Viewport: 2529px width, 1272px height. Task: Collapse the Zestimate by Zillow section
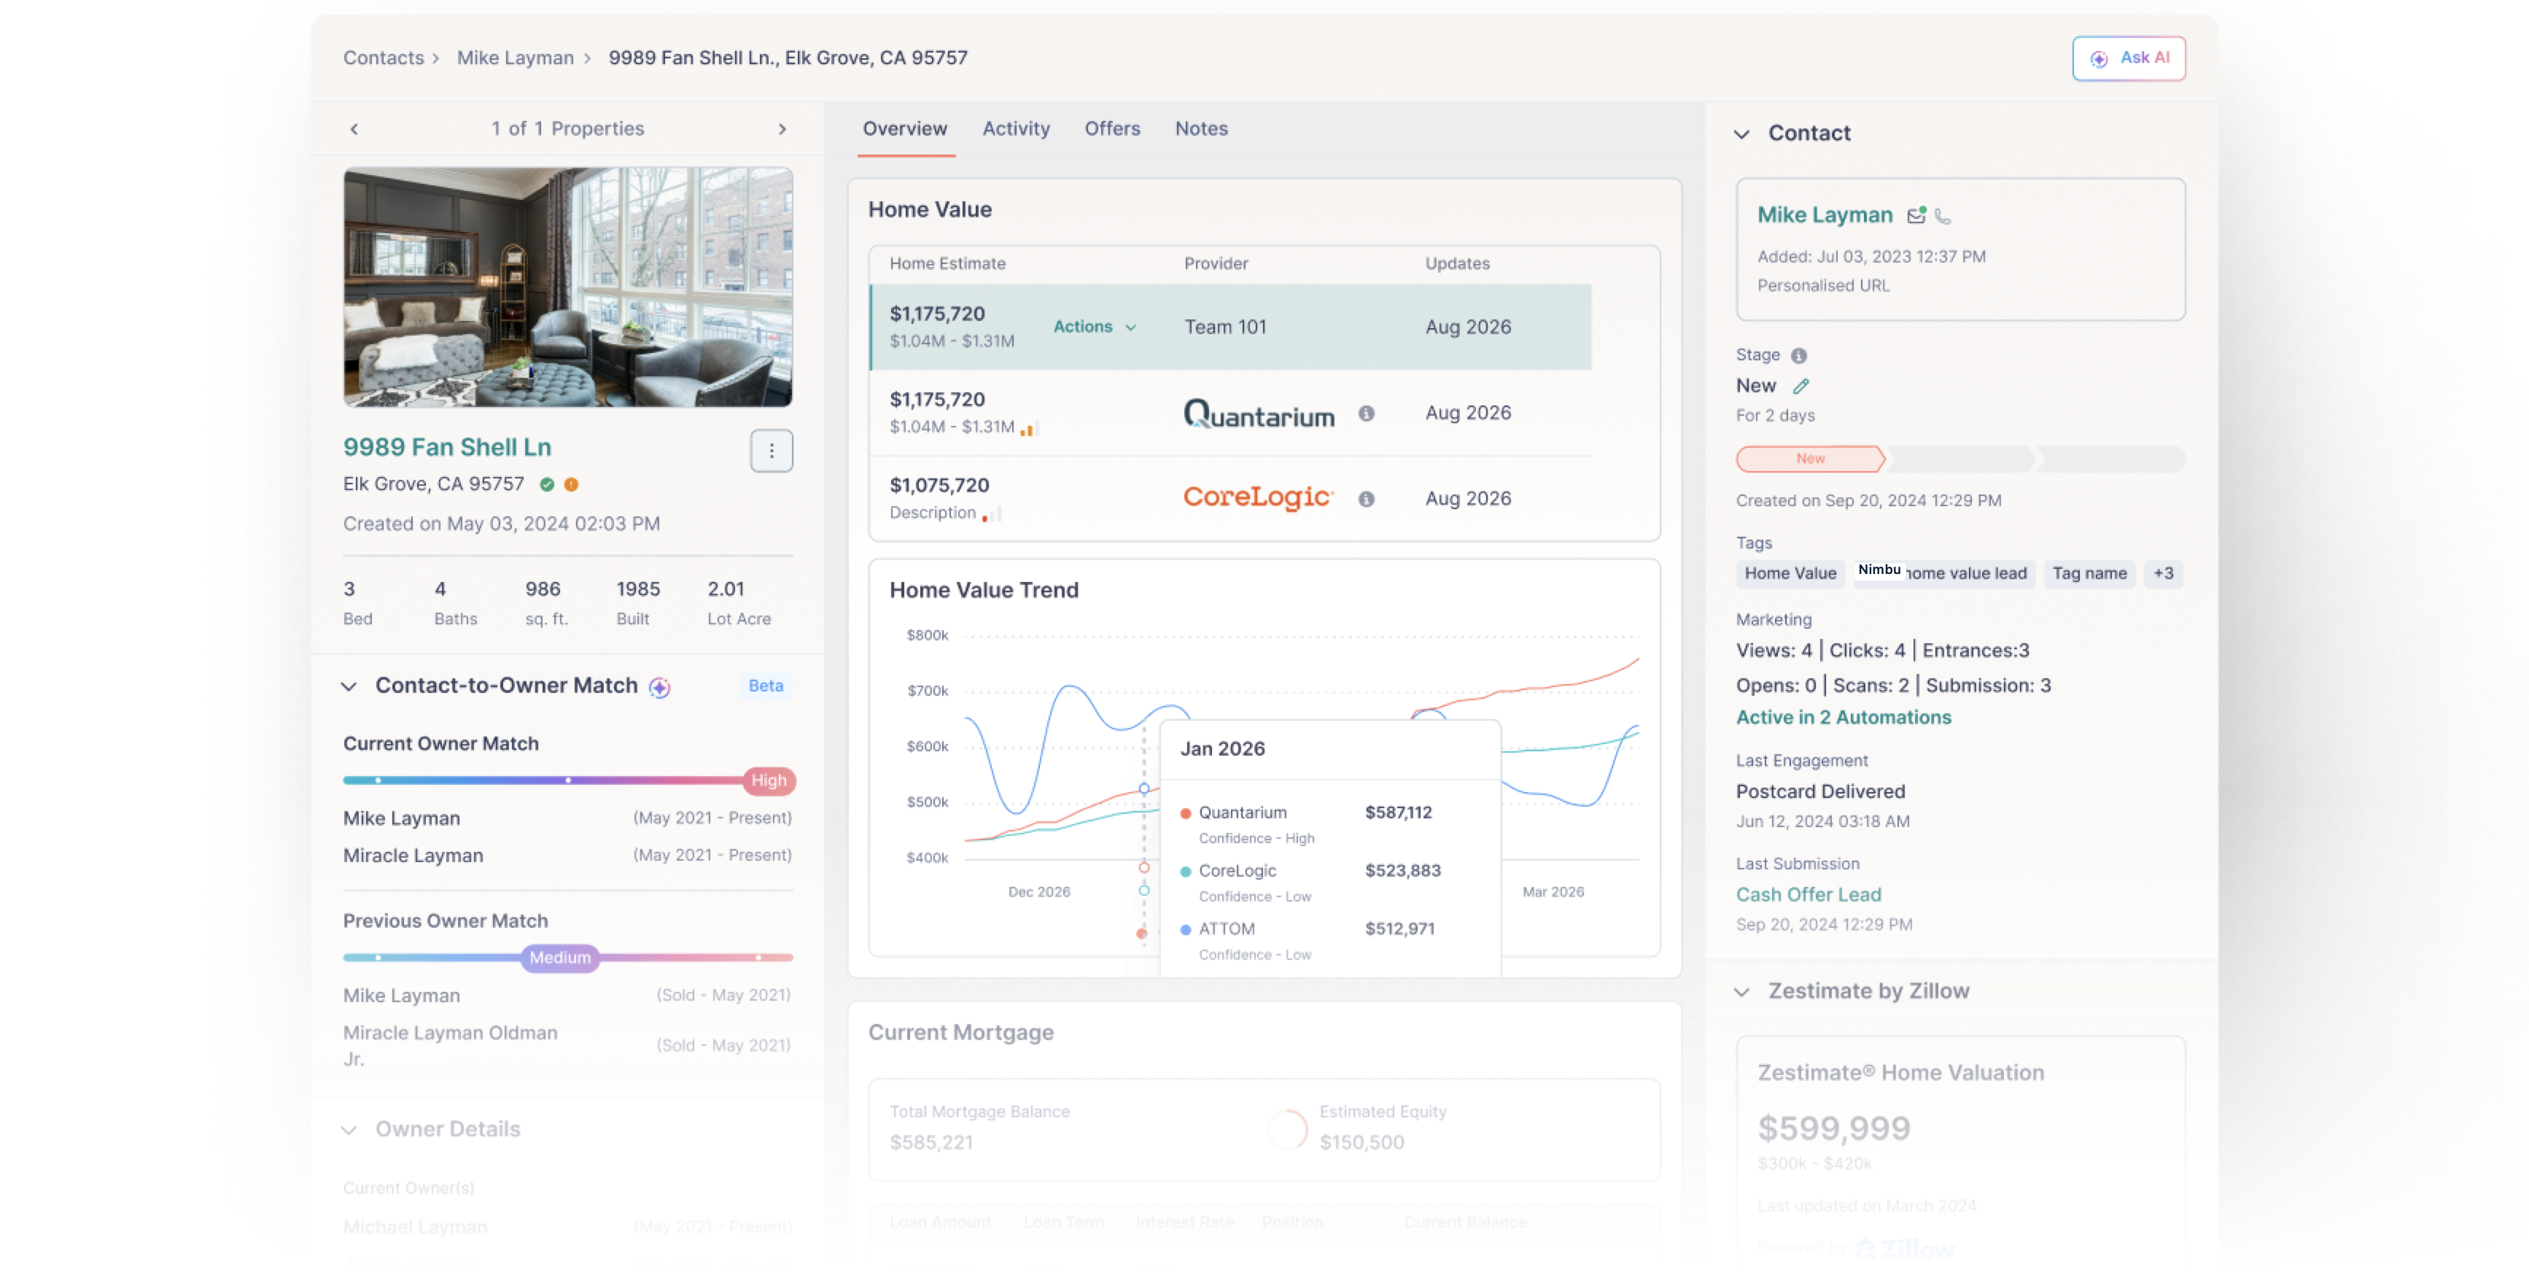pyautogui.click(x=1741, y=992)
